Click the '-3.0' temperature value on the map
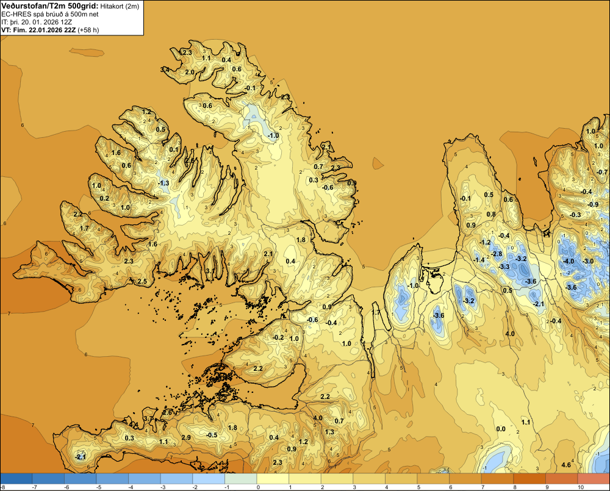The width and height of the screenshot is (610, 491). [x=588, y=261]
